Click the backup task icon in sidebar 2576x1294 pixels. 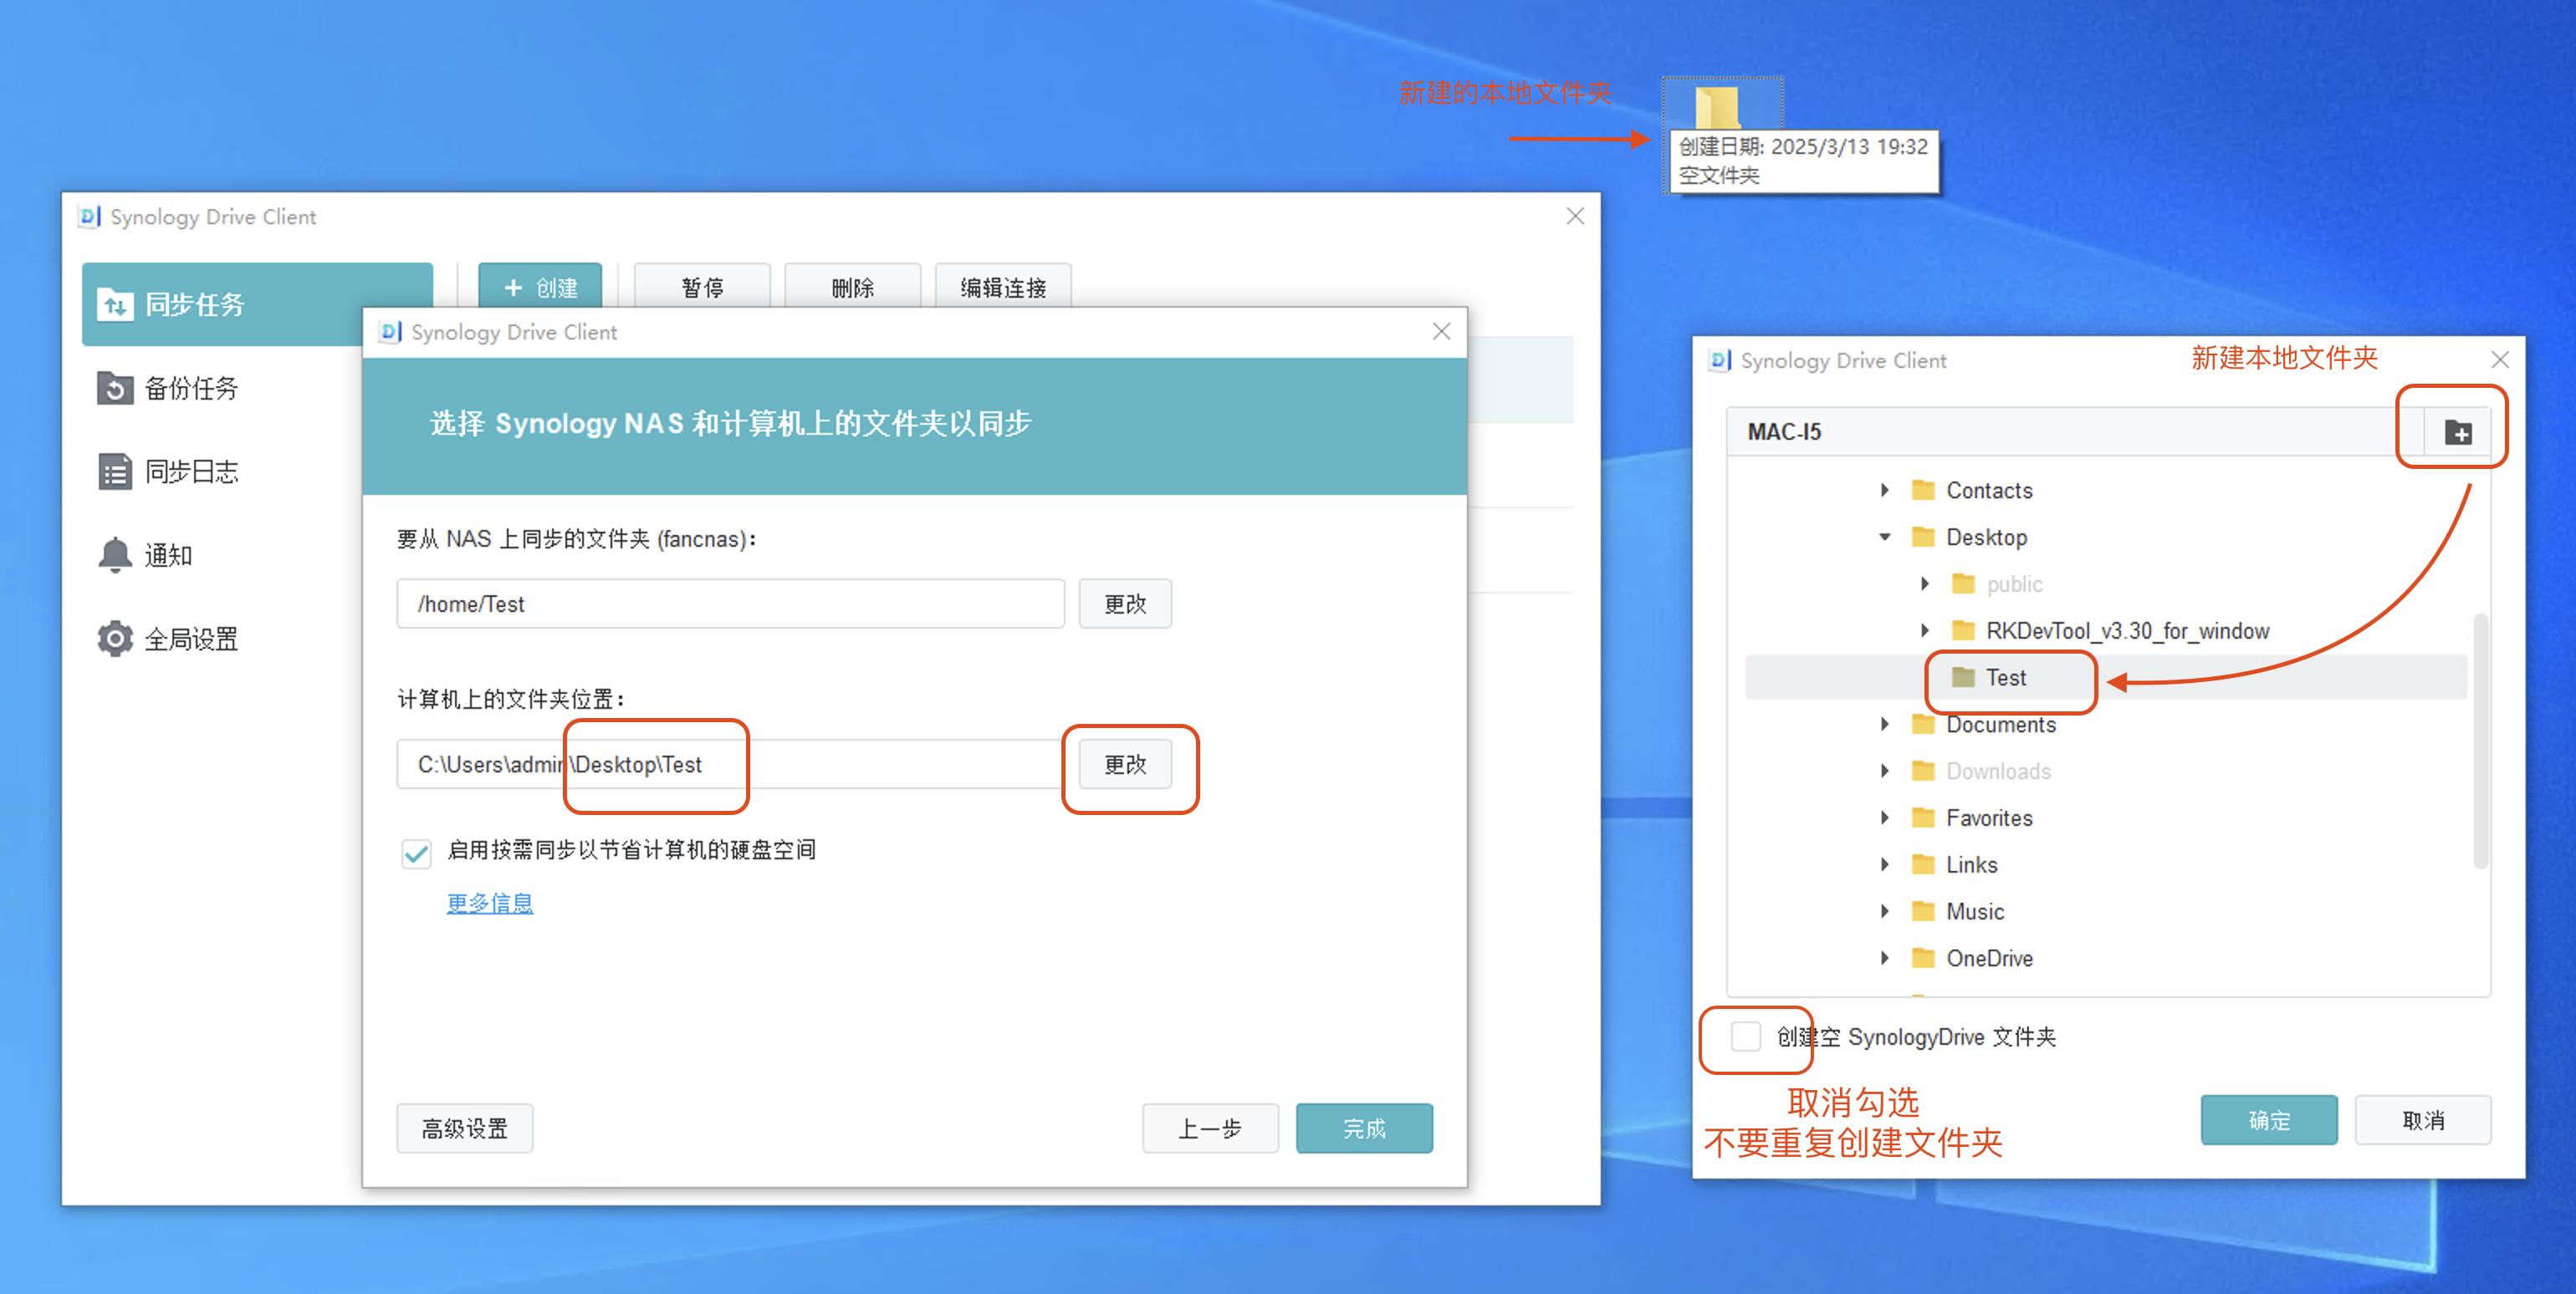point(115,388)
